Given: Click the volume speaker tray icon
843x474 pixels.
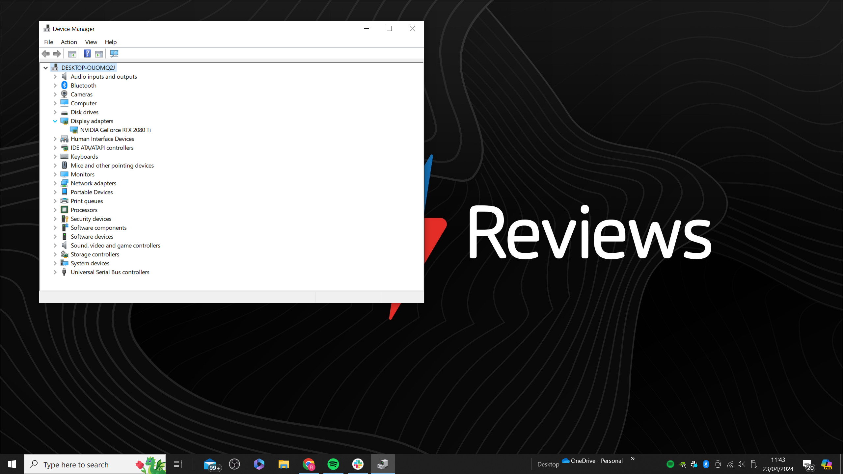Looking at the screenshot, I should click(741, 464).
